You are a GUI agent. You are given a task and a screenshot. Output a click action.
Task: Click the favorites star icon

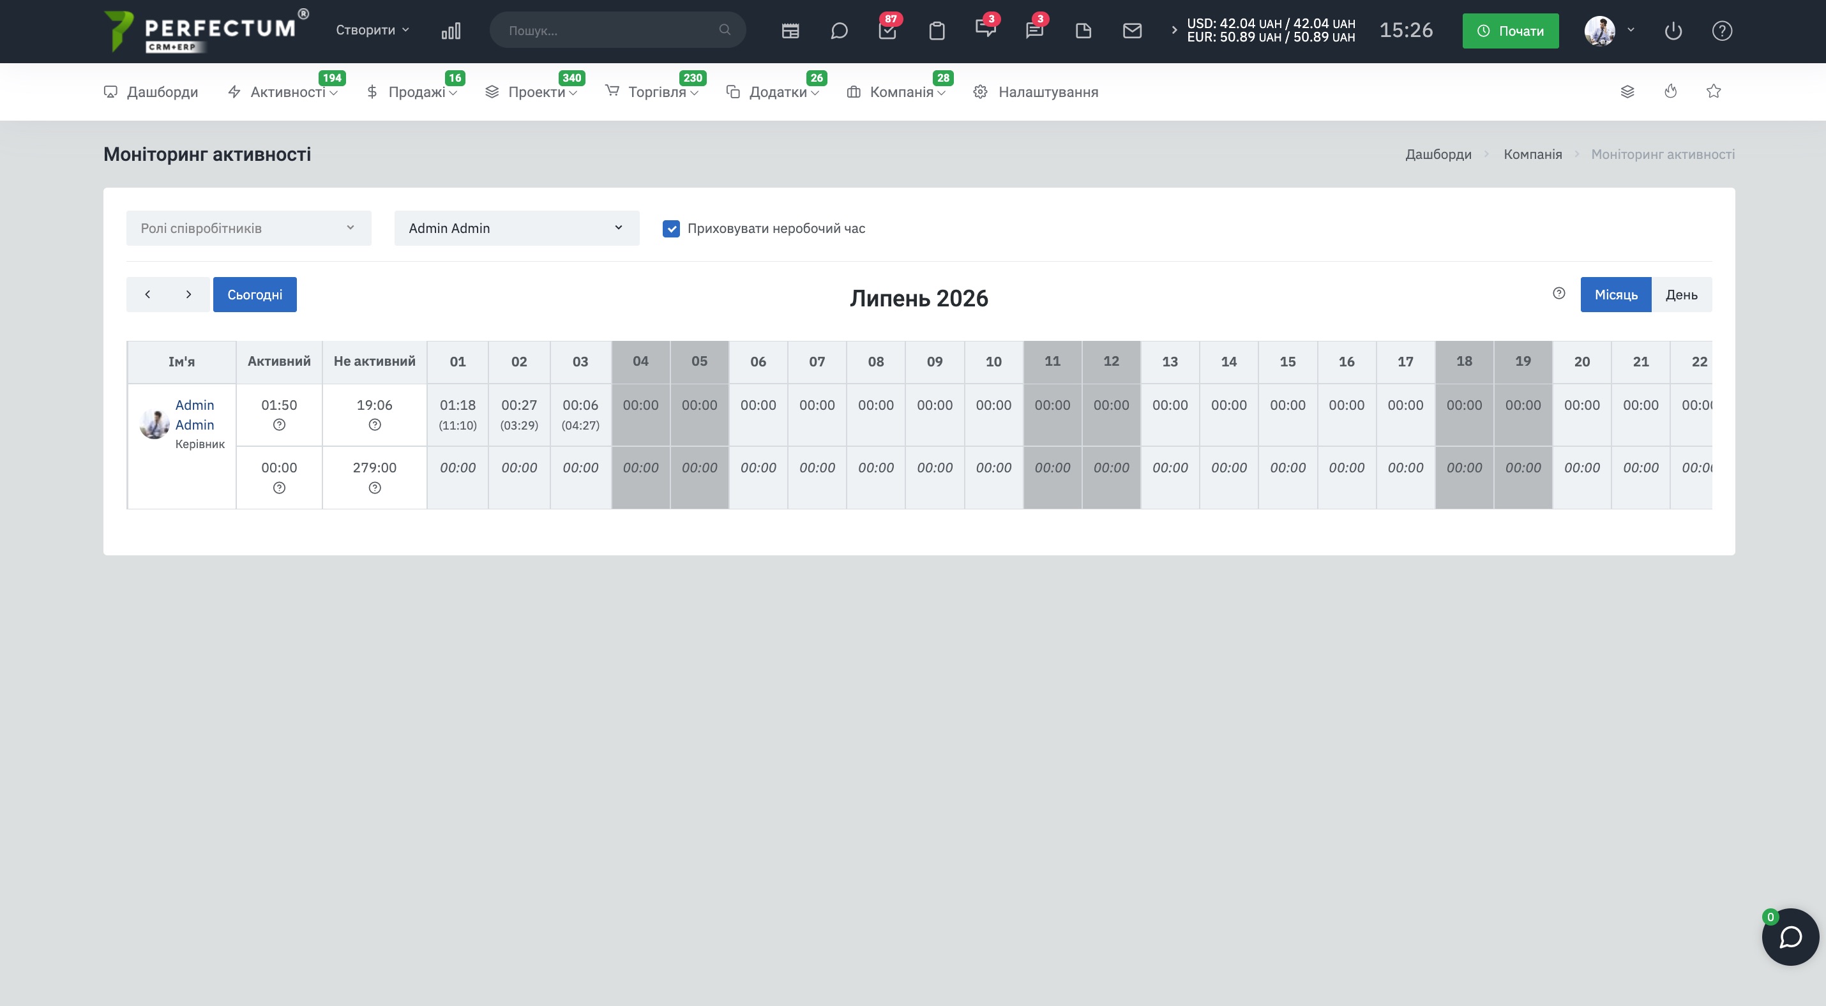click(1713, 91)
